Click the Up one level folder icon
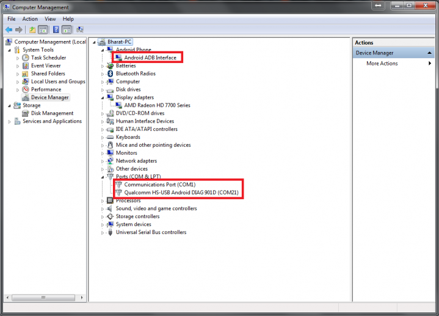 [x=32, y=29]
